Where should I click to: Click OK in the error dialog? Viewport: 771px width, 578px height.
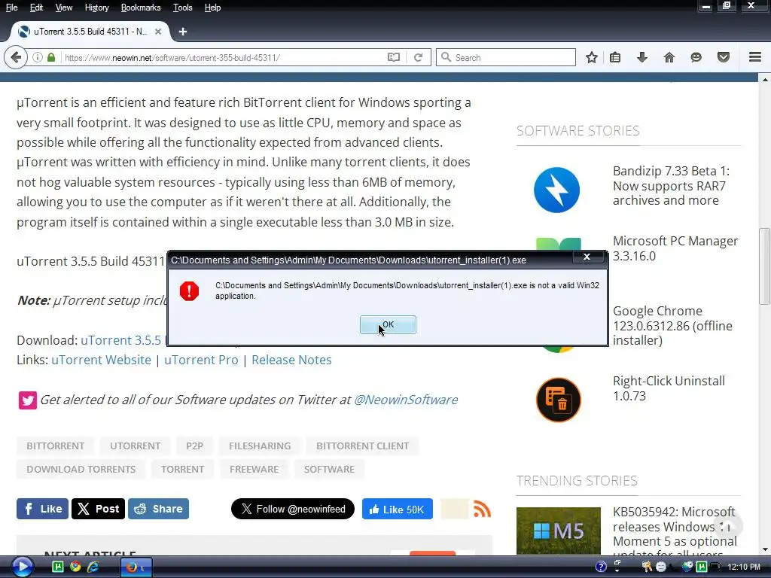click(388, 325)
